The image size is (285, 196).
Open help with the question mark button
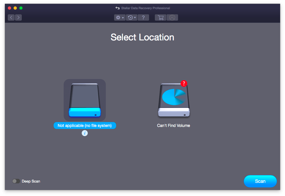[x=143, y=17]
